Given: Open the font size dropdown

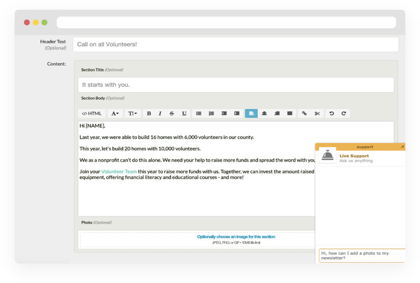Looking at the screenshot, I should coord(132,113).
